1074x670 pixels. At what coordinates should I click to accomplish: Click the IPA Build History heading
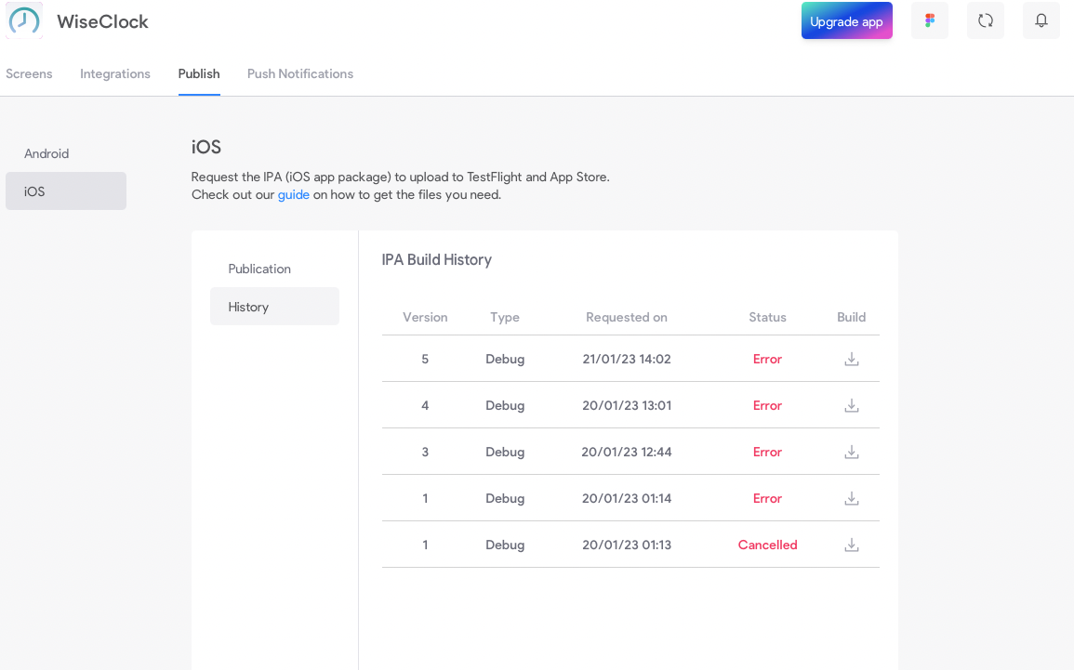(x=437, y=260)
